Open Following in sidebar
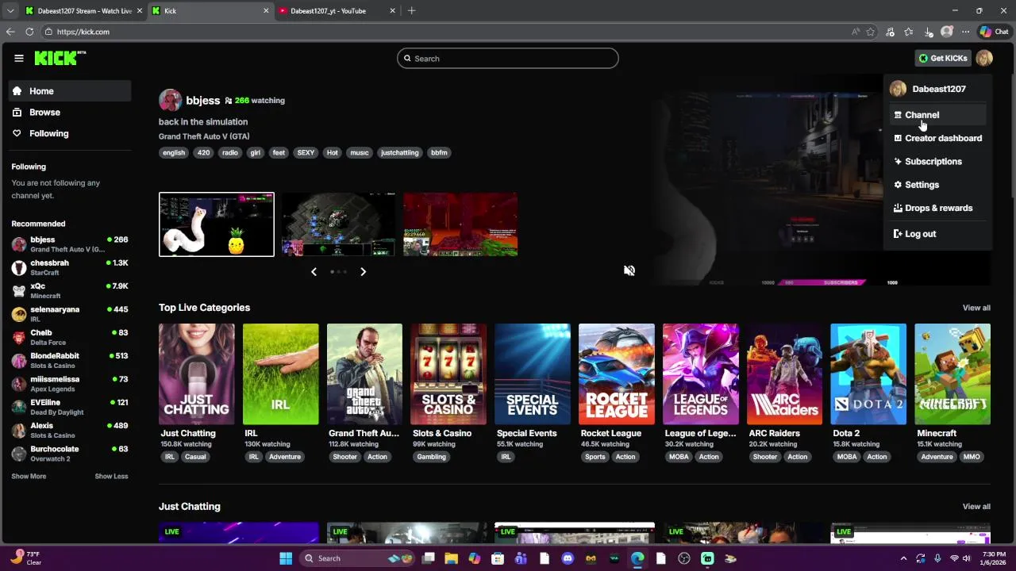Image resolution: width=1016 pixels, height=571 pixels. point(70,133)
